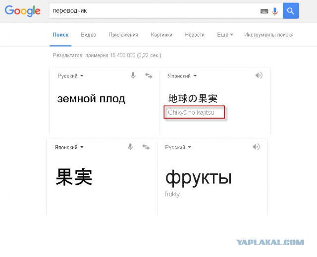Open Инструменты поиска
The height and width of the screenshot is (257, 317).
click(x=268, y=35)
